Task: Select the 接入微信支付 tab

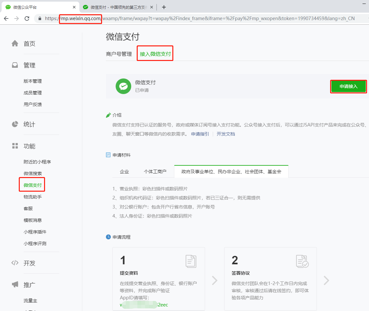Action: click(x=155, y=54)
